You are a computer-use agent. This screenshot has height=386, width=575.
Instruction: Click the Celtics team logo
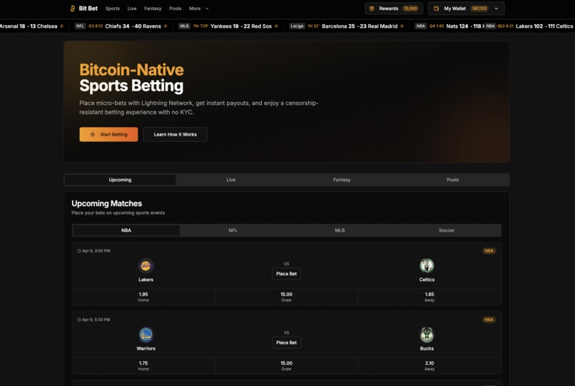point(427,265)
